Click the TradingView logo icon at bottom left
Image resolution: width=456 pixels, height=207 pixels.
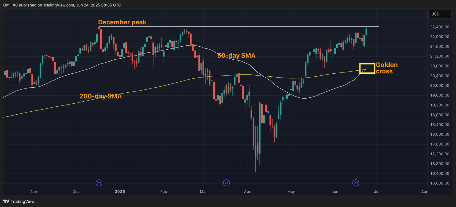(6, 201)
